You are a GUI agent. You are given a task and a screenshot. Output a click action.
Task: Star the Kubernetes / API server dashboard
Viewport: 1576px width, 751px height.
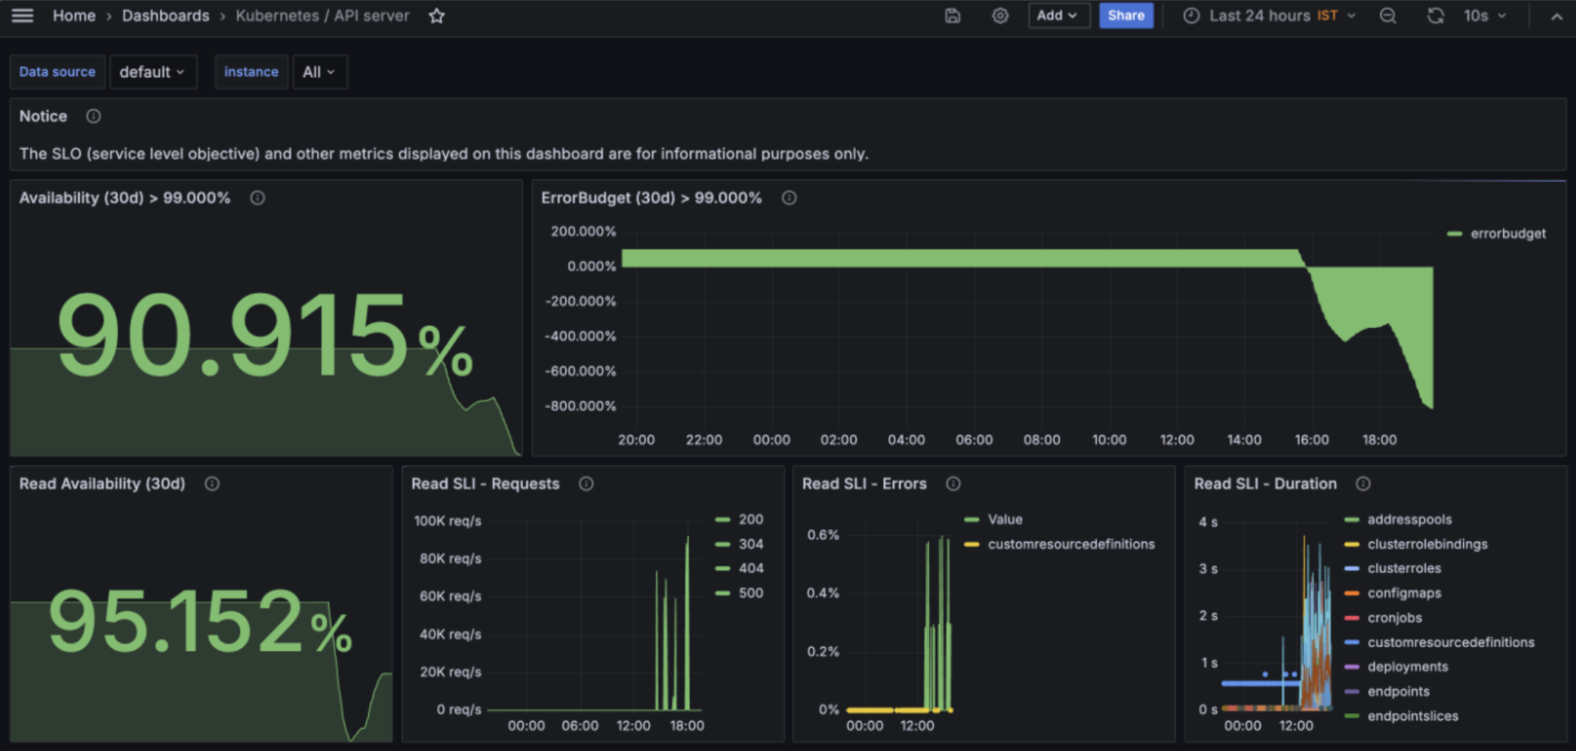437,16
